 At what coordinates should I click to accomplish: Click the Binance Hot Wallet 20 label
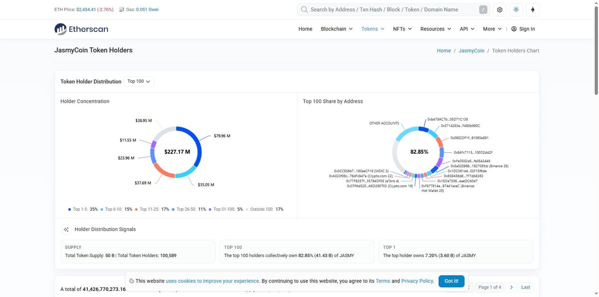[x=448, y=188]
